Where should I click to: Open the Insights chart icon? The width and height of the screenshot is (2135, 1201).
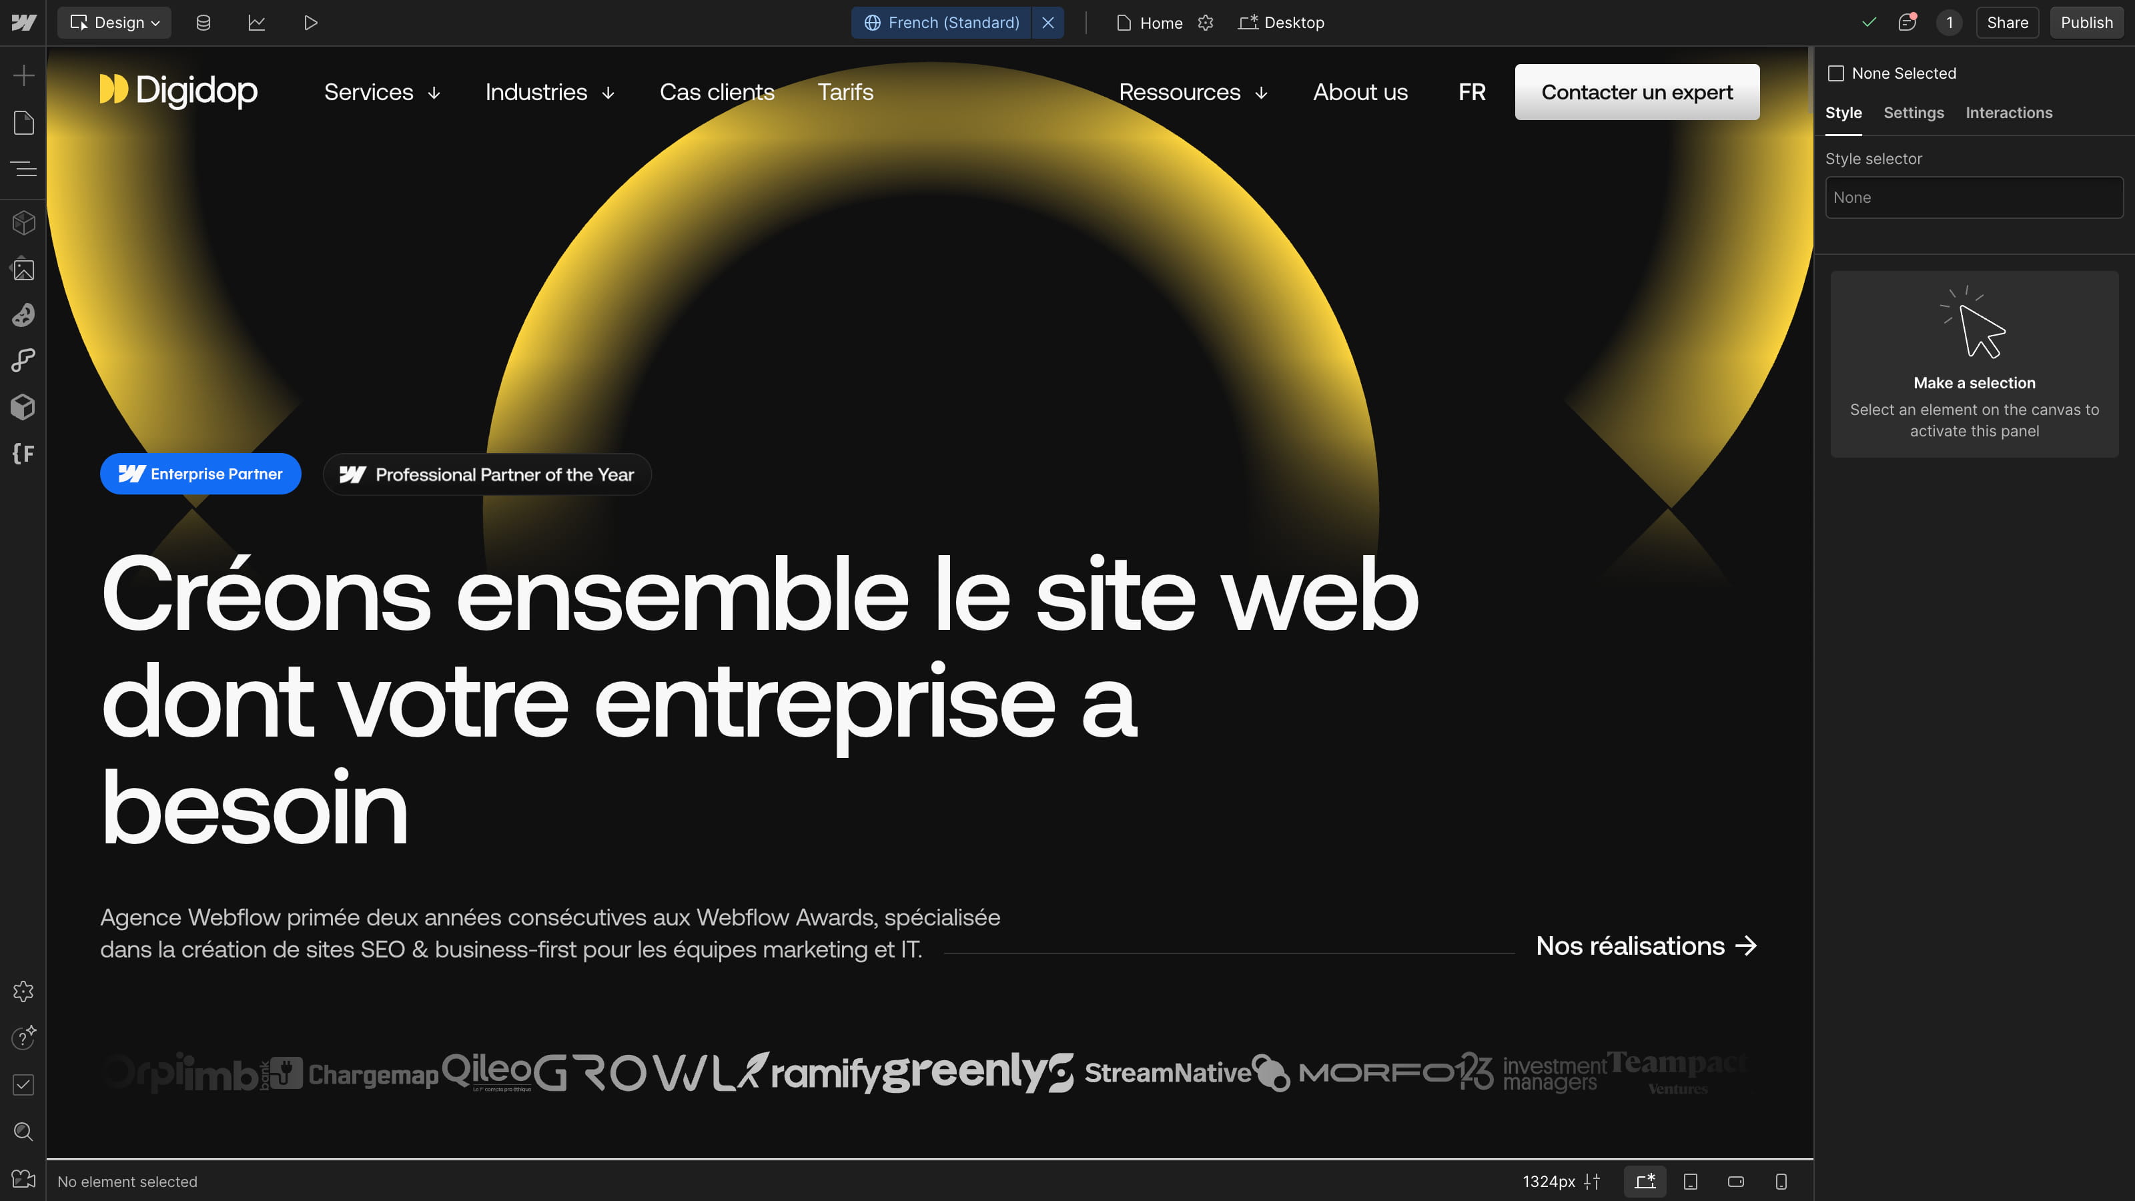pyautogui.click(x=257, y=23)
